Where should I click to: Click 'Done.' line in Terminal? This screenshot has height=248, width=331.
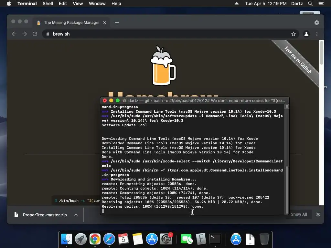[x=107, y=157]
